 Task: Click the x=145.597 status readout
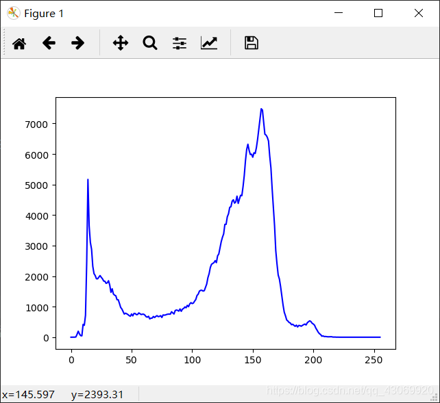coord(28,395)
